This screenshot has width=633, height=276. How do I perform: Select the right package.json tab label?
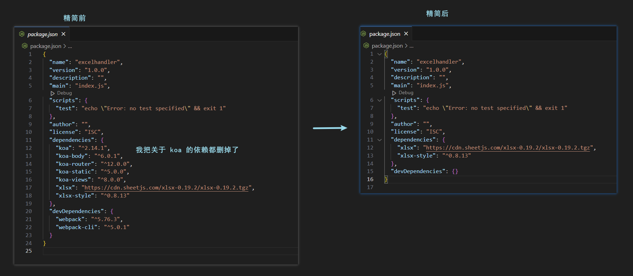click(385, 34)
